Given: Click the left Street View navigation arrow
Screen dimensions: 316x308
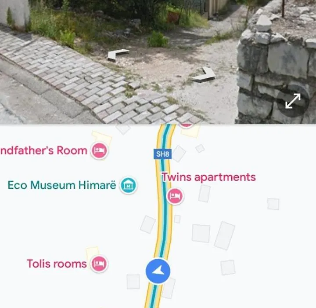Looking at the screenshot, I should click(x=118, y=55).
